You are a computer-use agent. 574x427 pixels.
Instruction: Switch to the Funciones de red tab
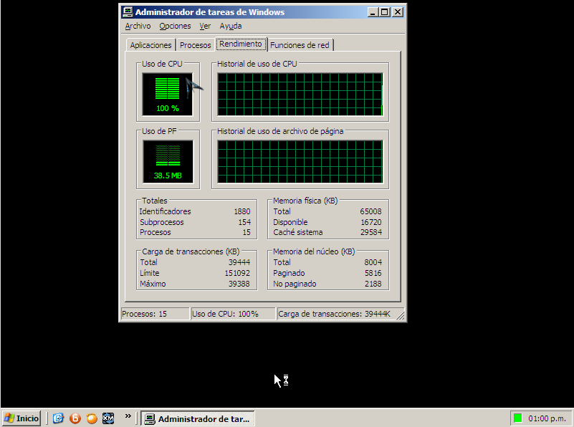click(x=300, y=45)
